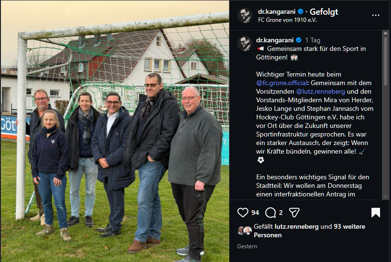The height and width of the screenshot is (262, 391).
Task: Click the caption scrollbar thumb
Action: (x=385, y=61)
